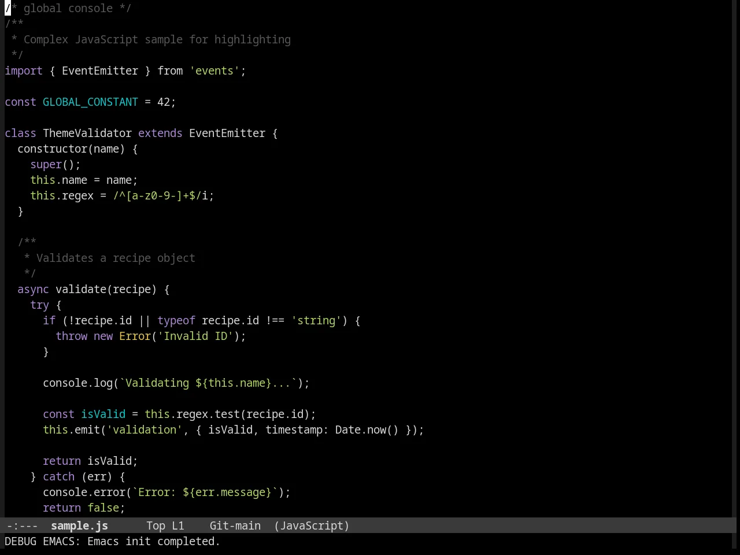Click the -:--- buffer status flags
Viewport: 740px width, 555px height.
point(22,526)
